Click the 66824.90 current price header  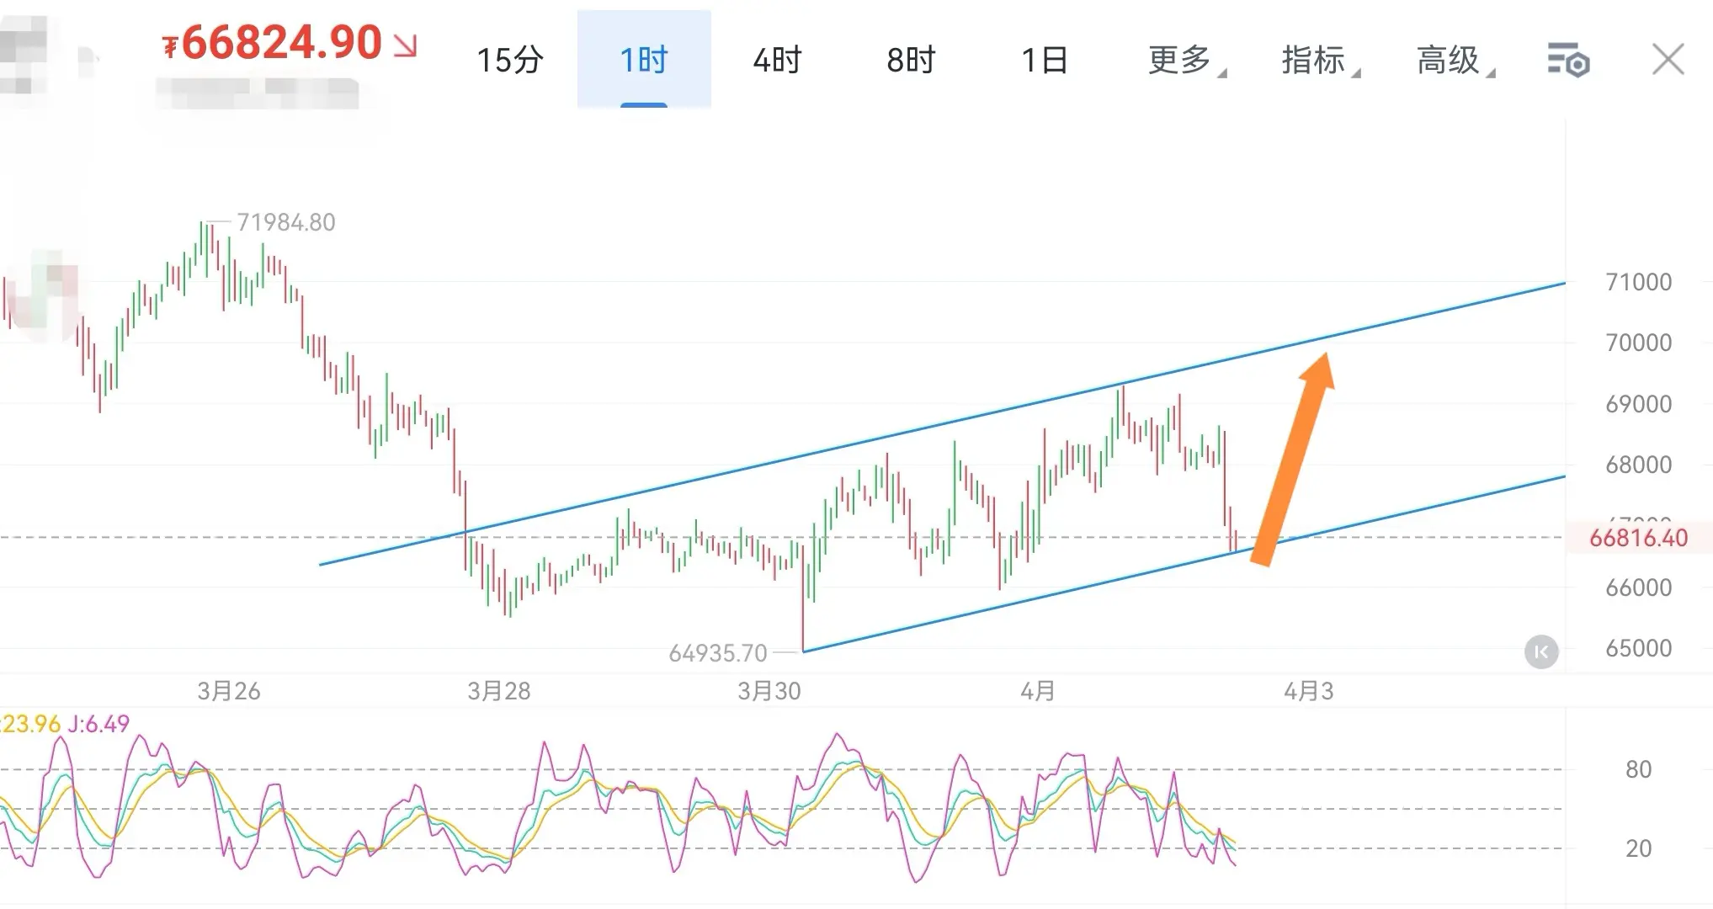click(x=280, y=43)
